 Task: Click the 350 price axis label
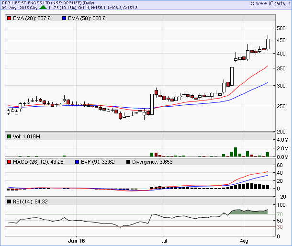click(281, 68)
